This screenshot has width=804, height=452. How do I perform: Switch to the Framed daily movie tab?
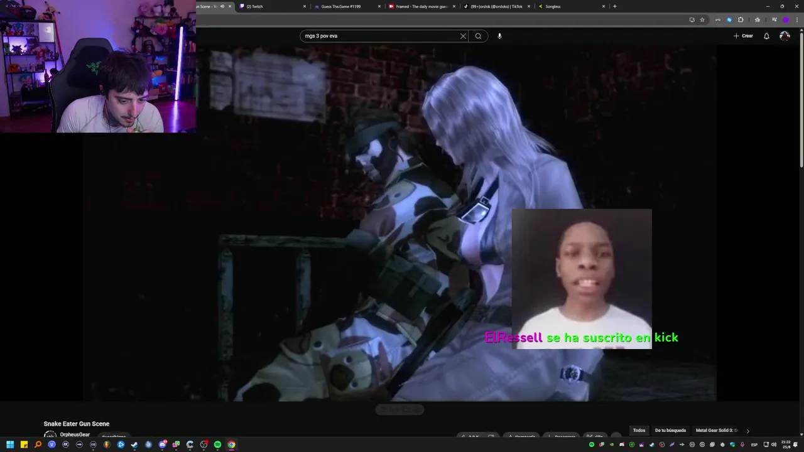(x=421, y=6)
